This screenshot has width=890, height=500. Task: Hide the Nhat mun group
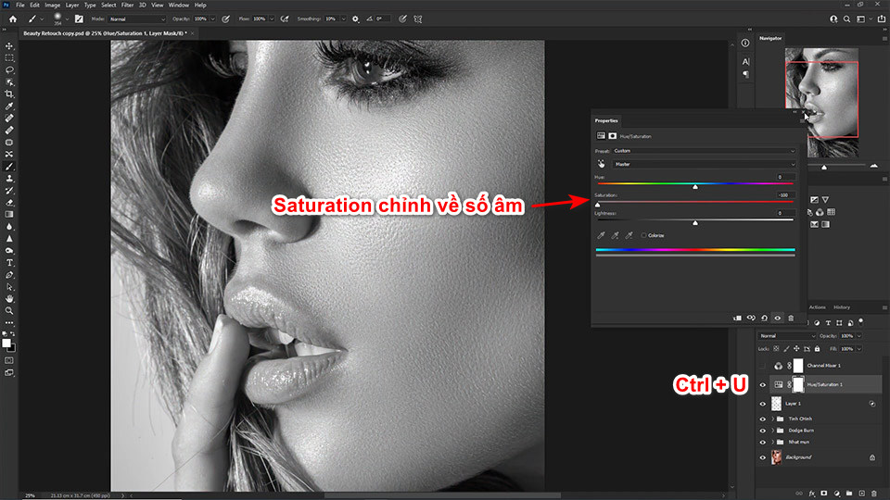click(x=762, y=443)
